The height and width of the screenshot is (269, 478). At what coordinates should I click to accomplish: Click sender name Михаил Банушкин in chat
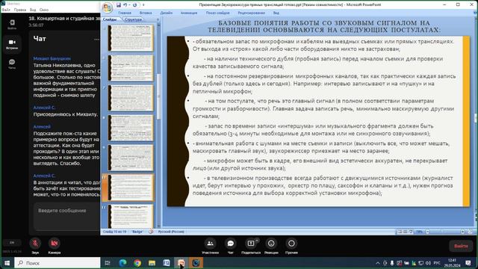coord(52,58)
